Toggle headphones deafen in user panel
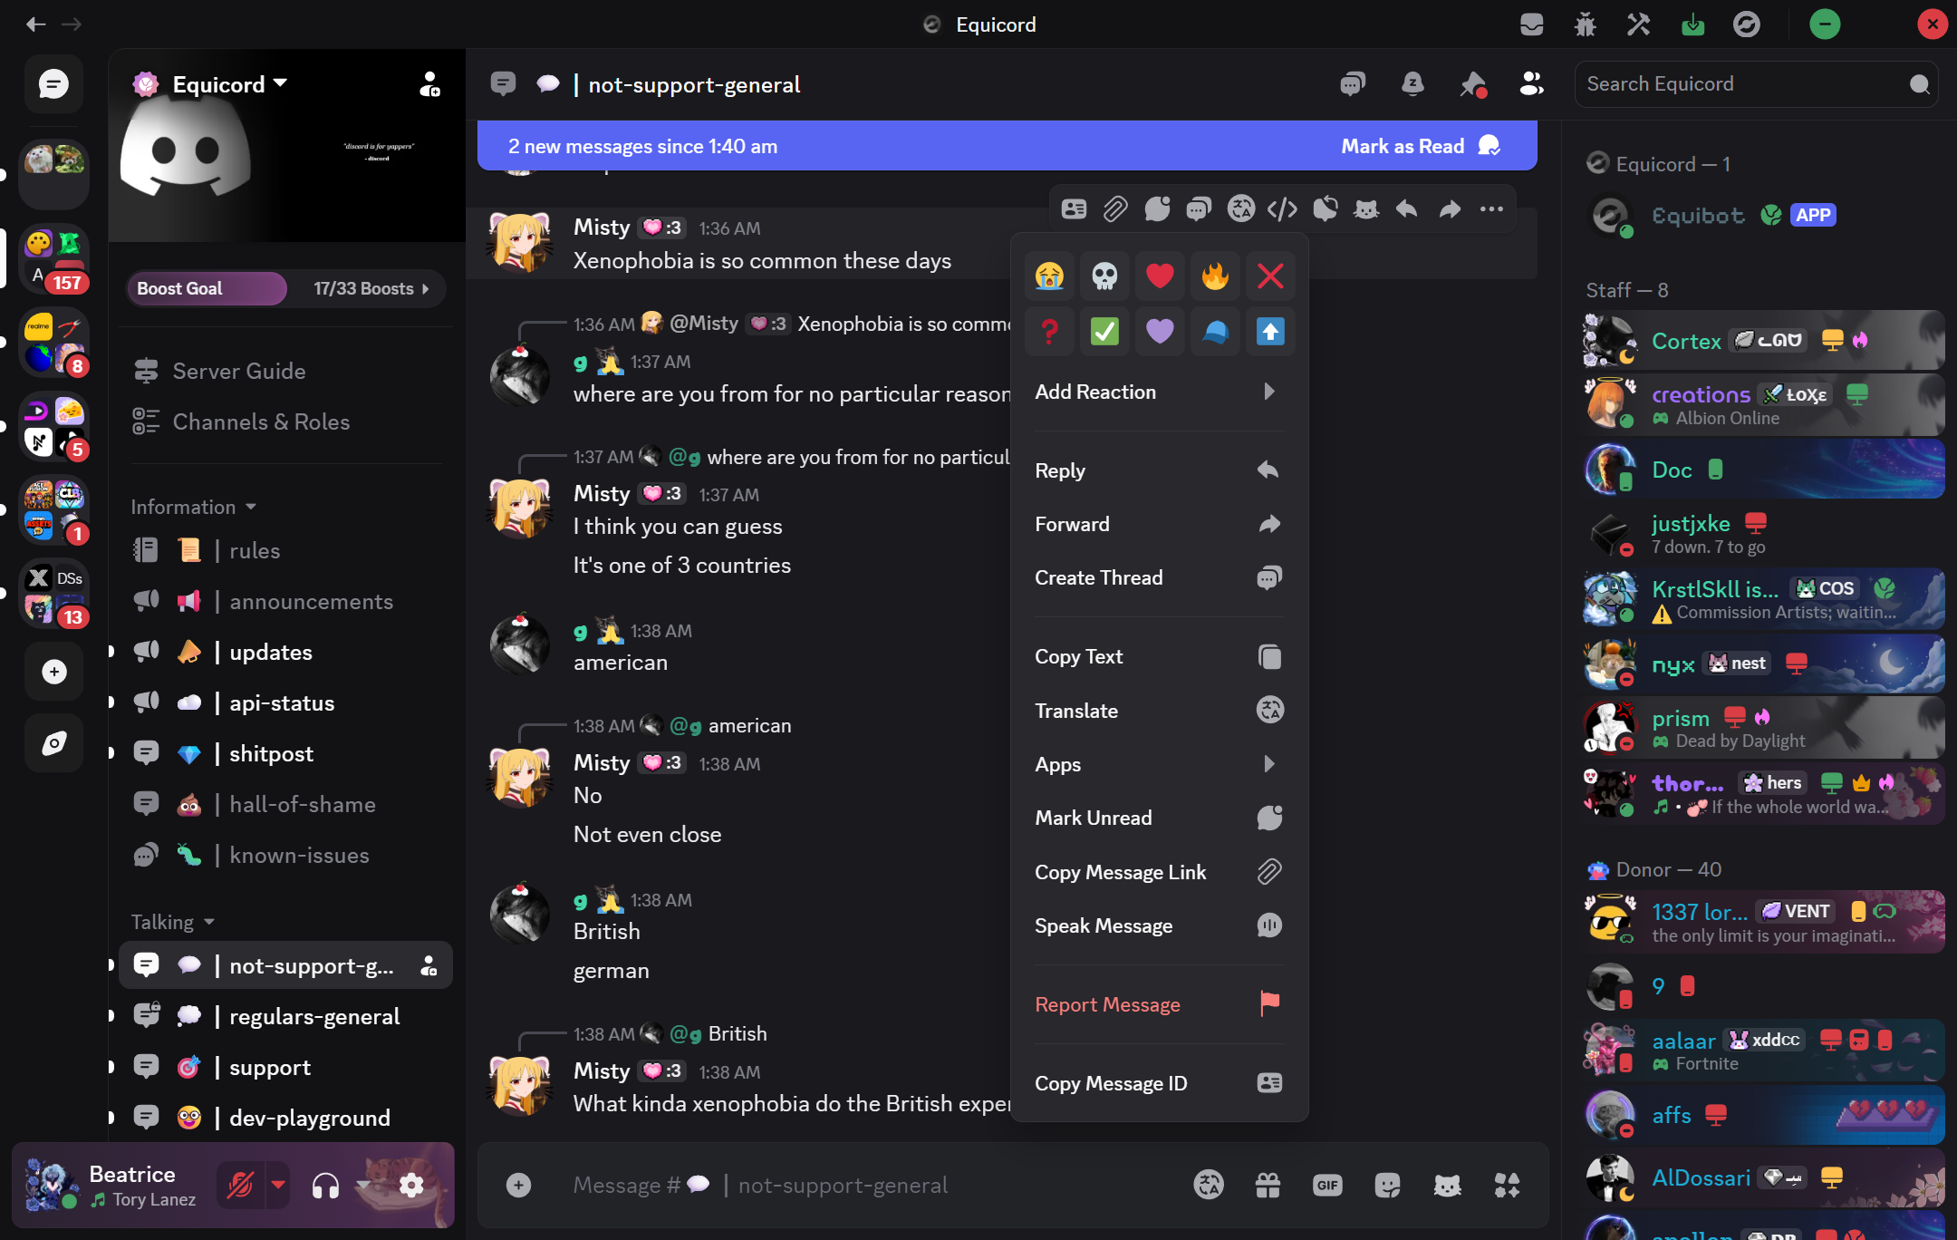Screen dimensions: 1957x1240 [x=325, y=1185]
